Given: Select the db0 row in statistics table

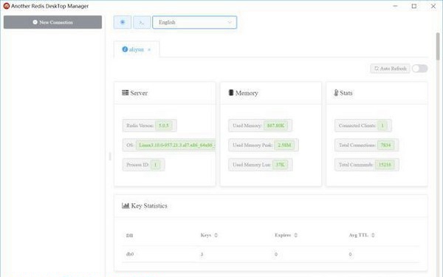Looking at the screenshot, I should click(x=271, y=254).
